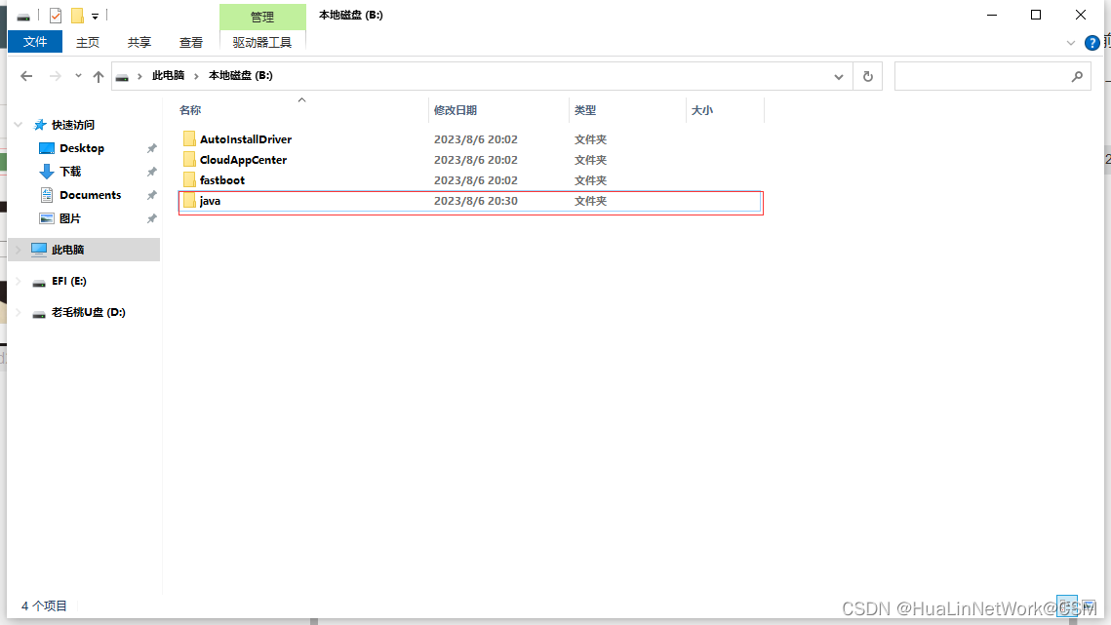The width and height of the screenshot is (1111, 625).
Task: Click the Properties quick access icon
Action: coord(56,15)
